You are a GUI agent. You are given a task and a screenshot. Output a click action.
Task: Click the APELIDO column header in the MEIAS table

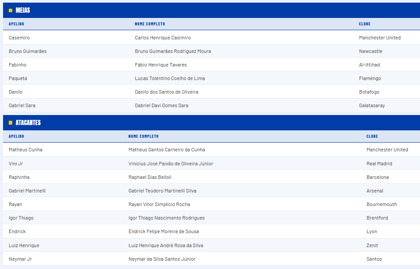[16, 24]
